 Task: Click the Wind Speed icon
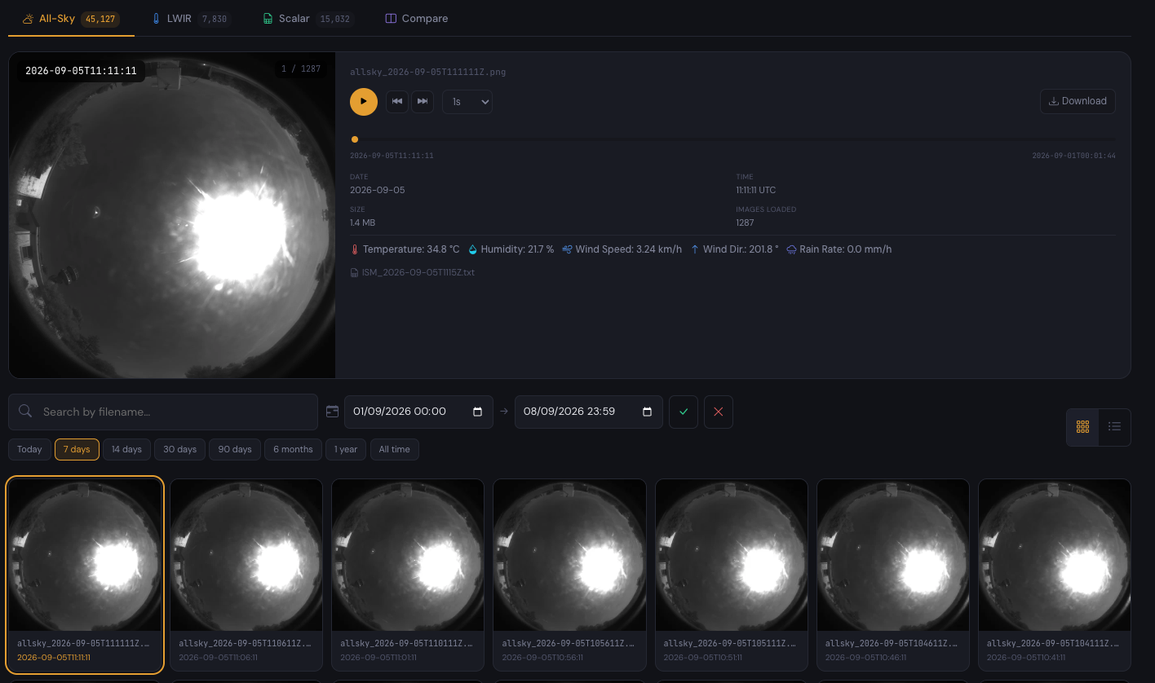tap(567, 249)
